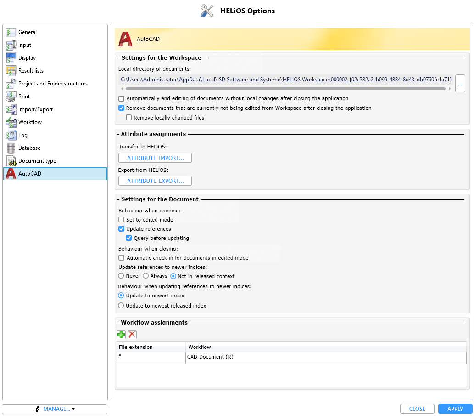
Task: Click the Result lists icon
Action: (x=11, y=71)
